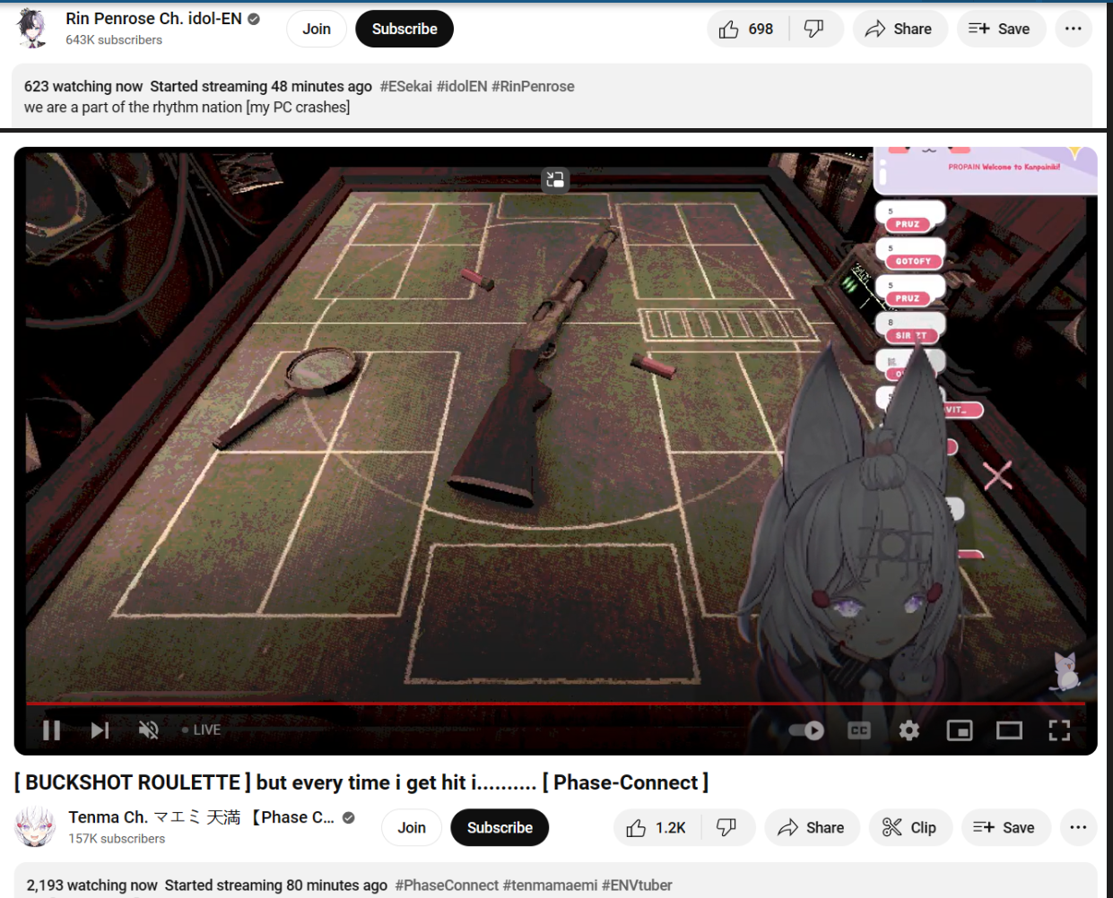Open Rin Penrose channel avatar
Viewport: 1113px width, 898px height.
click(32, 28)
